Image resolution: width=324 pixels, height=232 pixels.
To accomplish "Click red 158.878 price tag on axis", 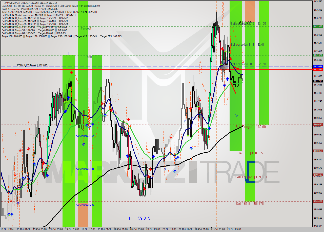I will [x=318, y=201].
